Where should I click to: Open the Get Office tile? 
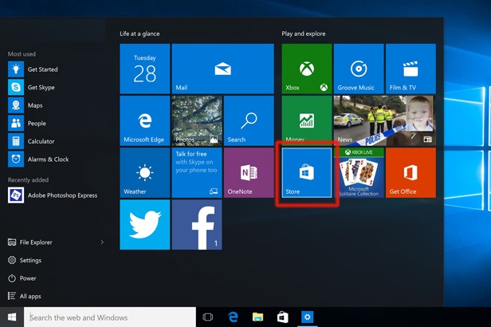pos(410,172)
